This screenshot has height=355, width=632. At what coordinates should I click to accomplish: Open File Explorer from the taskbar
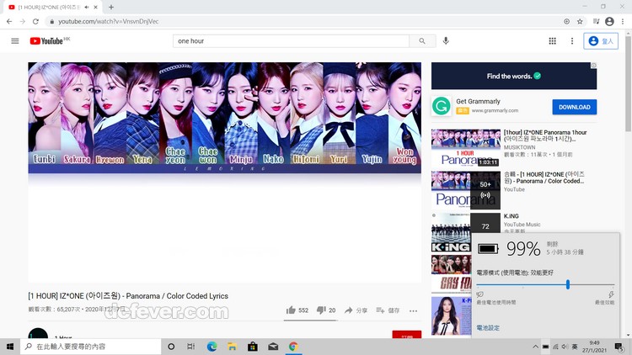(233, 347)
